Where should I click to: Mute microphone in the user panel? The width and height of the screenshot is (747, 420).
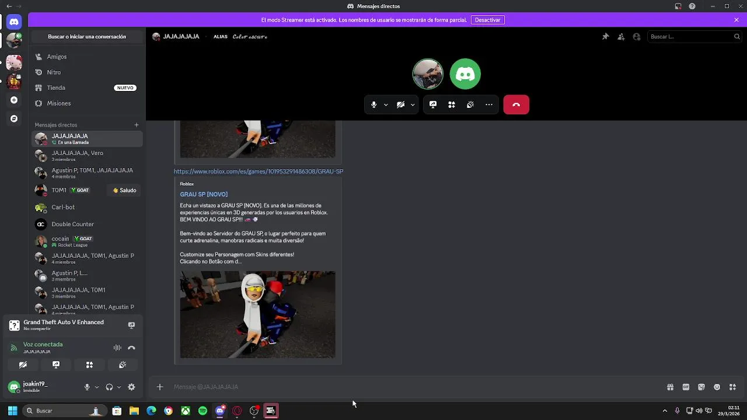87,387
